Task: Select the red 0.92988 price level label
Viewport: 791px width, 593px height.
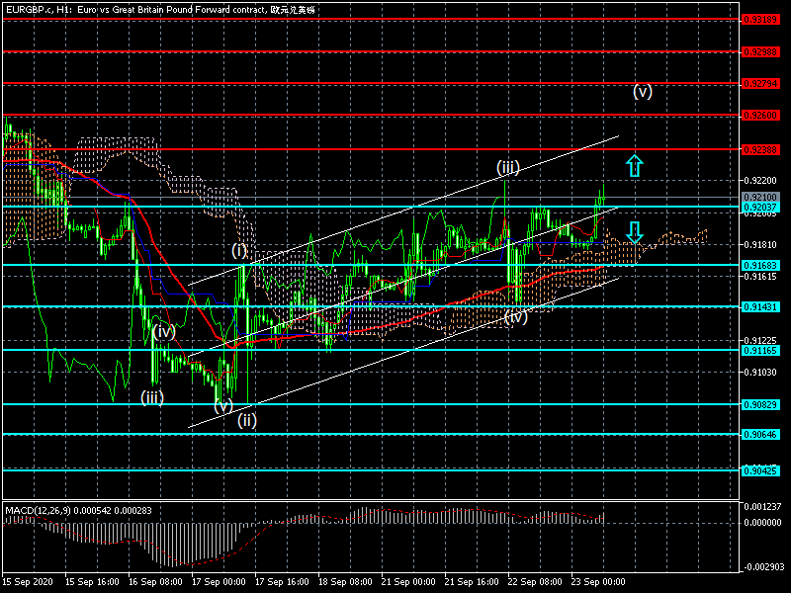Action: (760, 52)
